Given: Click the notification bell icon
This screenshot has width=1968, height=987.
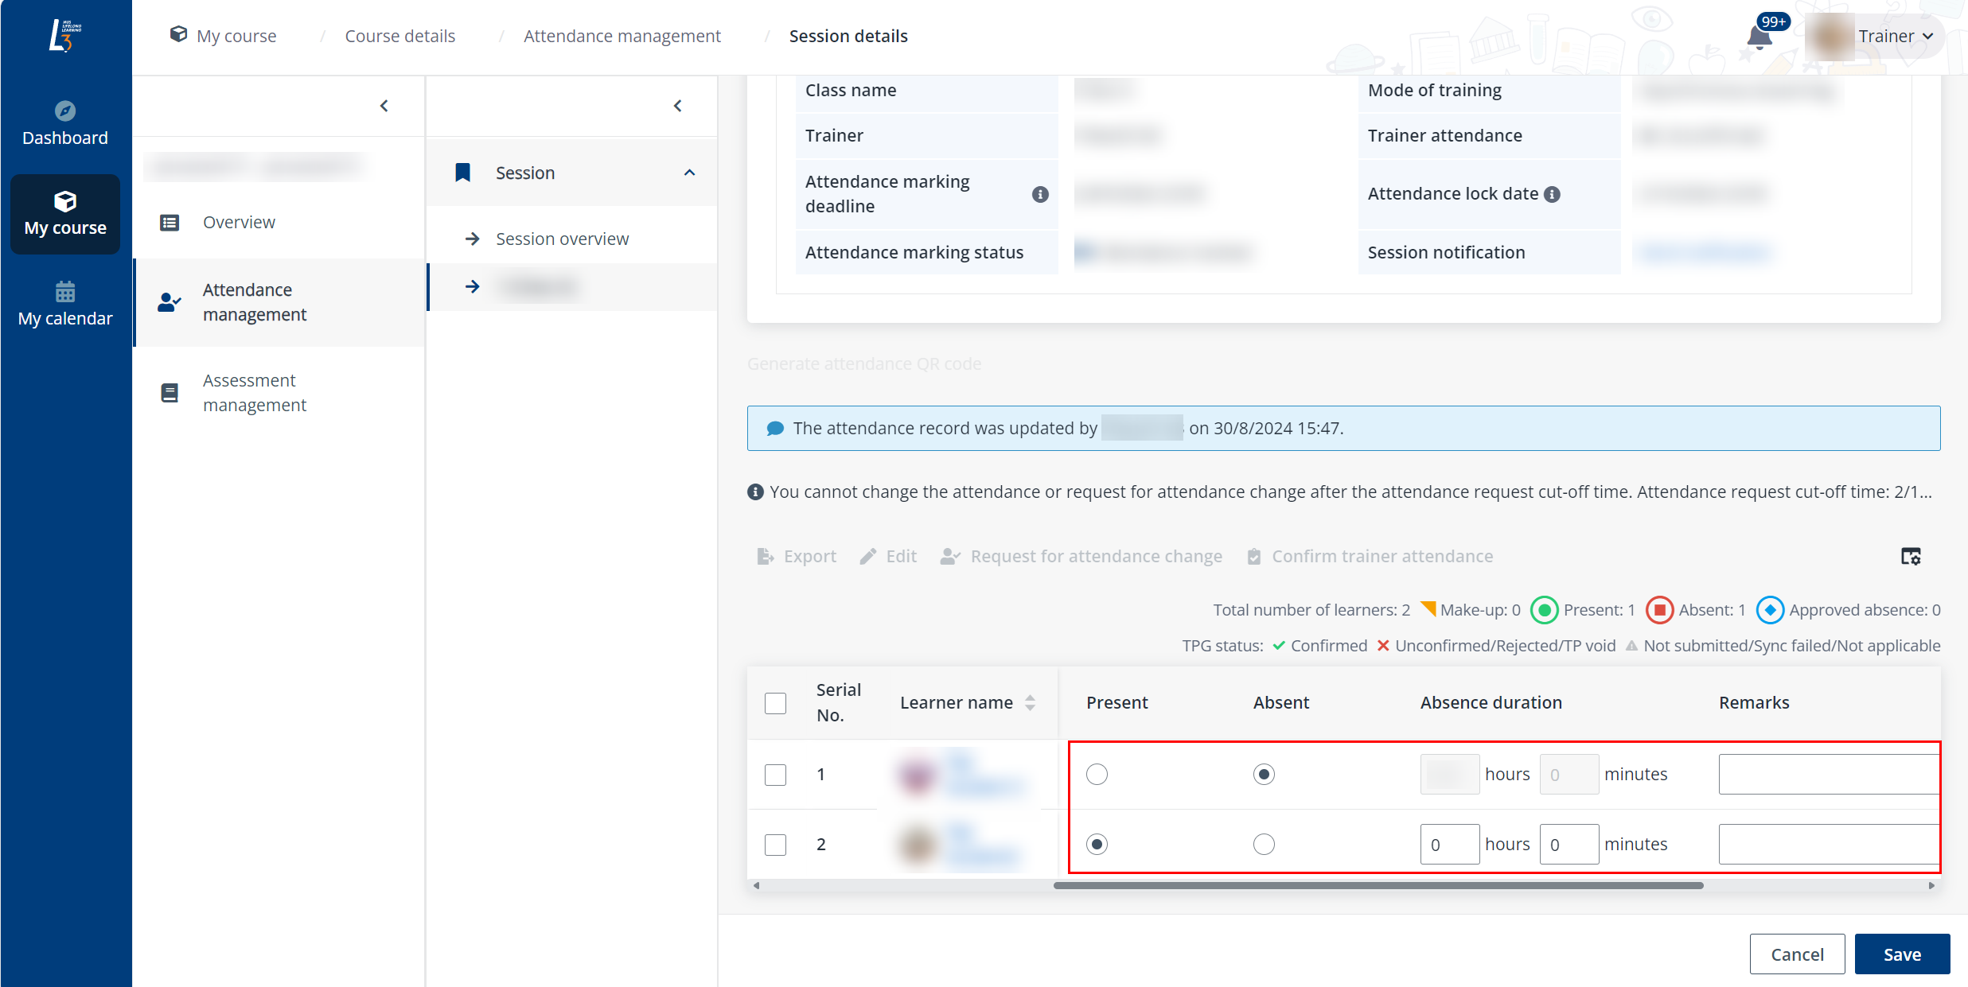Looking at the screenshot, I should [1760, 37].
